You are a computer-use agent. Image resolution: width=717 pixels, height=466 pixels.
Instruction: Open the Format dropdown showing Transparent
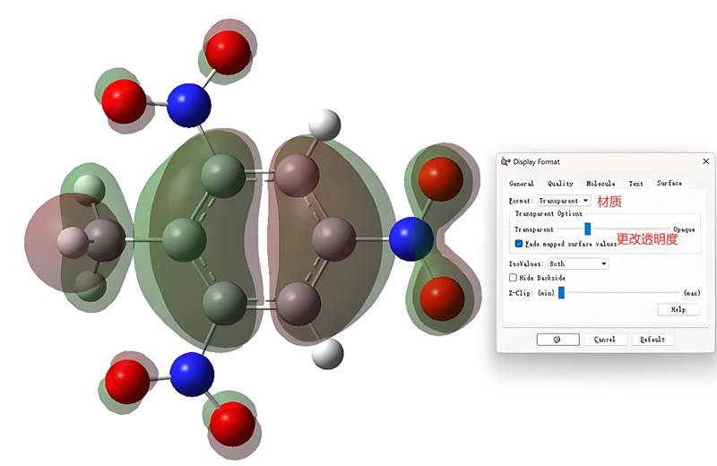pos(565,201)
